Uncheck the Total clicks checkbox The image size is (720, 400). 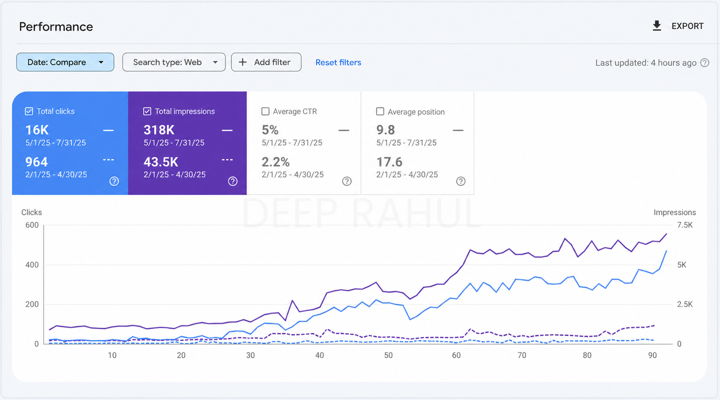point(29,111)
